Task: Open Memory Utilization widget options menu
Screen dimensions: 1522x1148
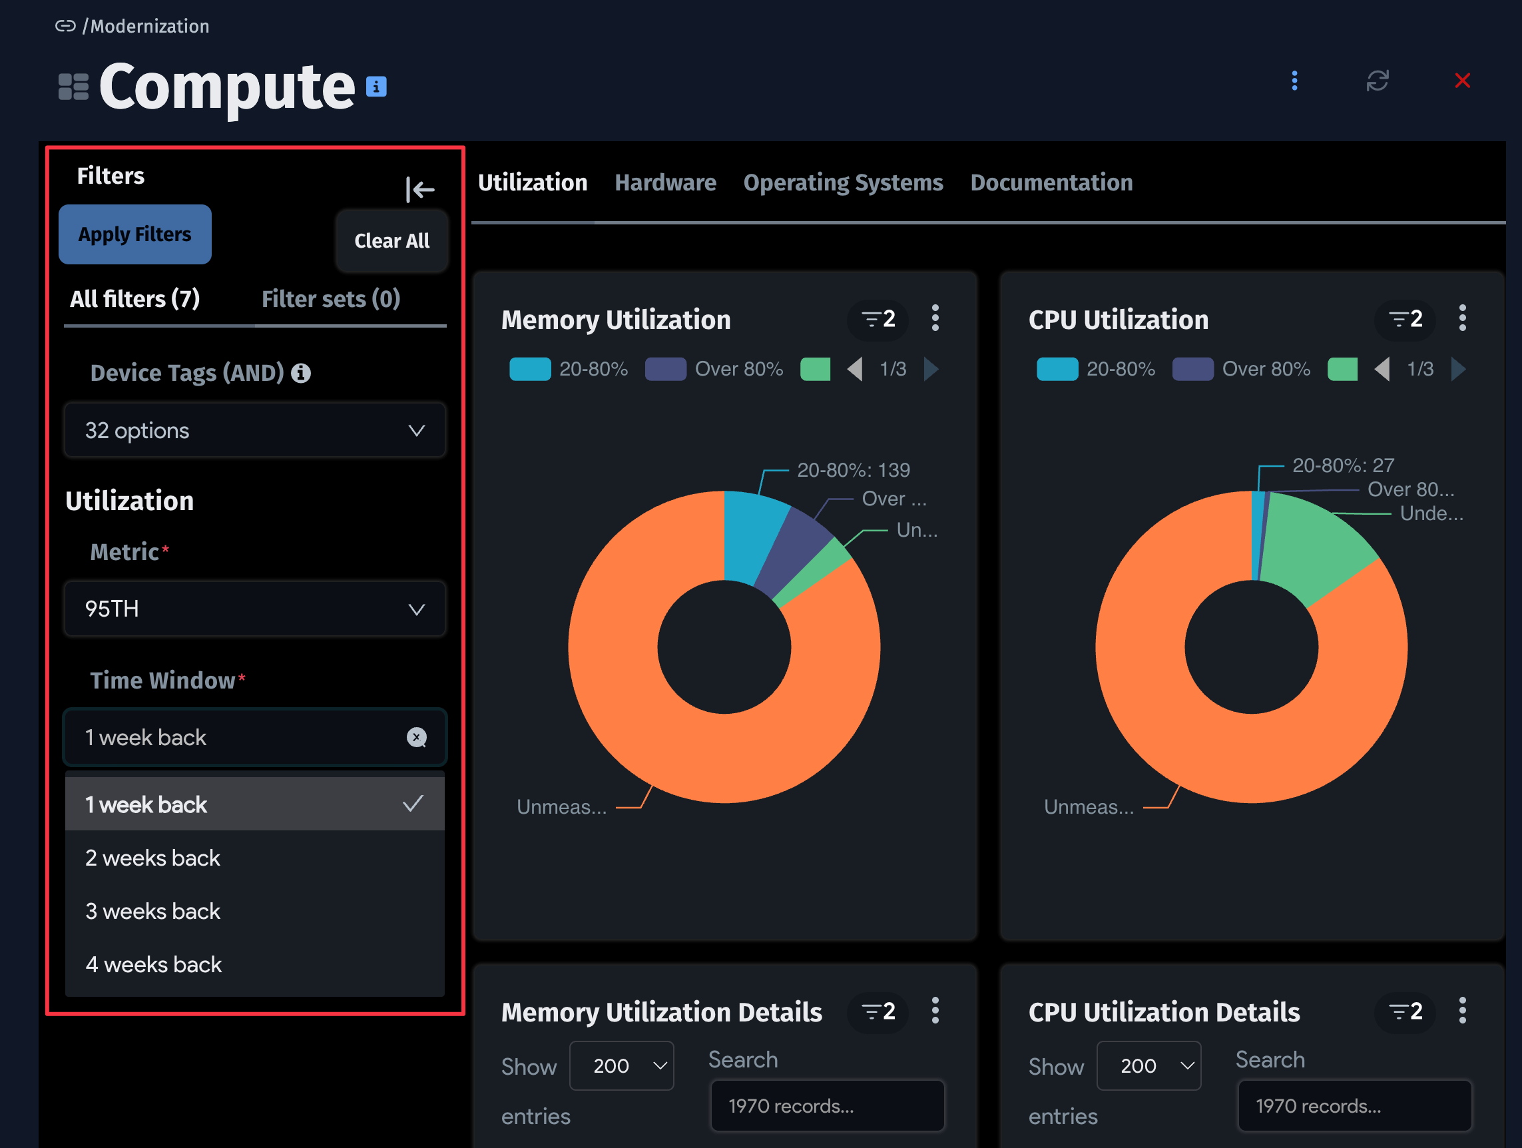Action: [x=934, y=319]
